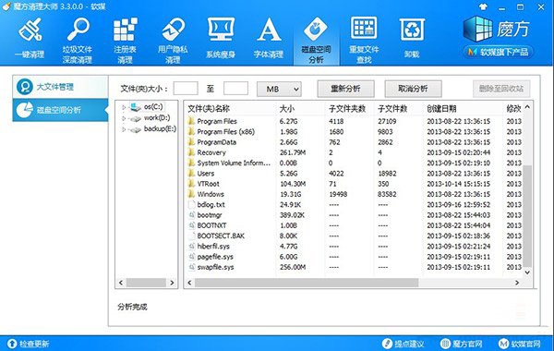Select the pagefile.sys file row
This screenshot has height=351, width=554.
(354, 257)
